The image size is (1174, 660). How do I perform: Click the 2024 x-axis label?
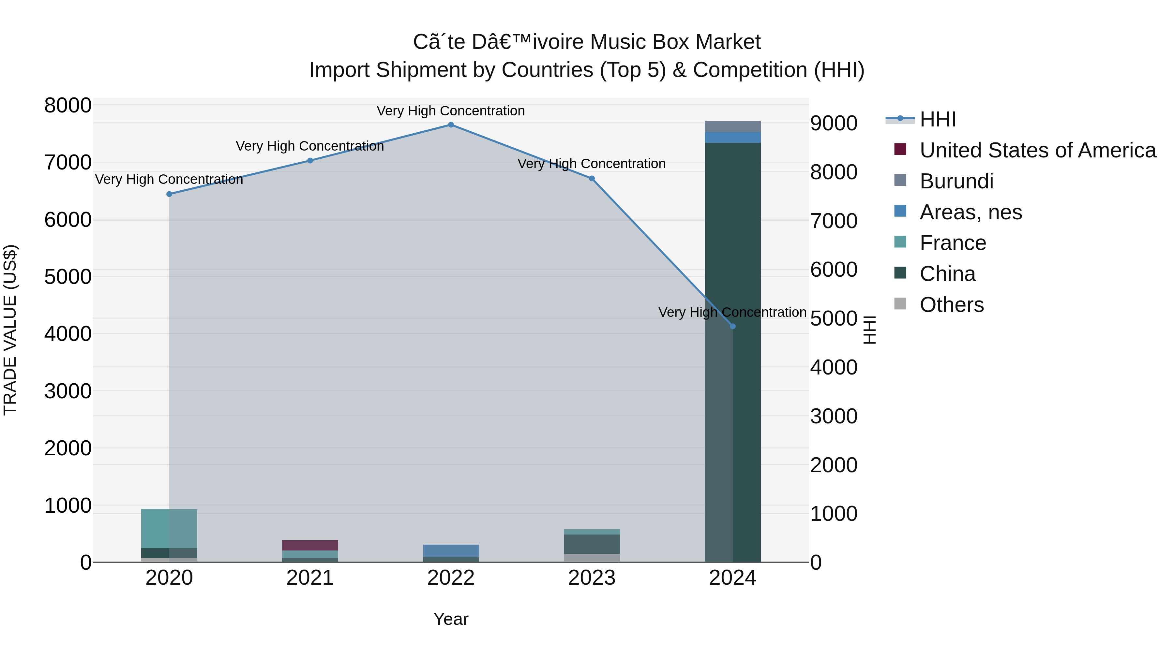pos(732,578)
